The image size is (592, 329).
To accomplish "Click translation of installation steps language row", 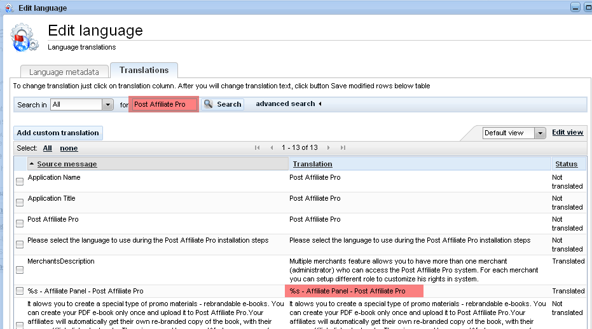I will (x=410, y=240).
